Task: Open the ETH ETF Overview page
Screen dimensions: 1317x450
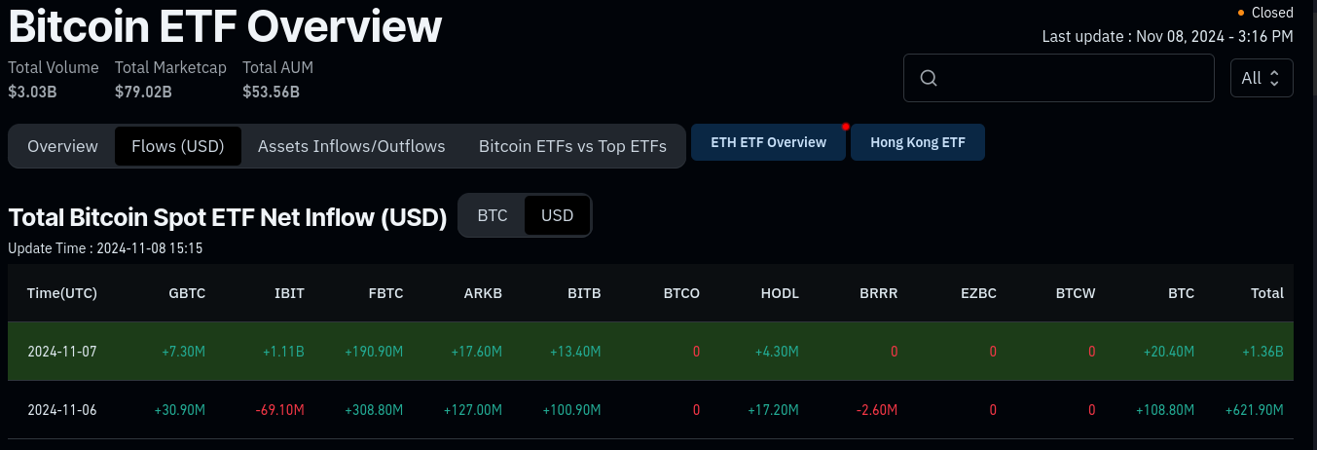Action: click(x=768, y=142)
